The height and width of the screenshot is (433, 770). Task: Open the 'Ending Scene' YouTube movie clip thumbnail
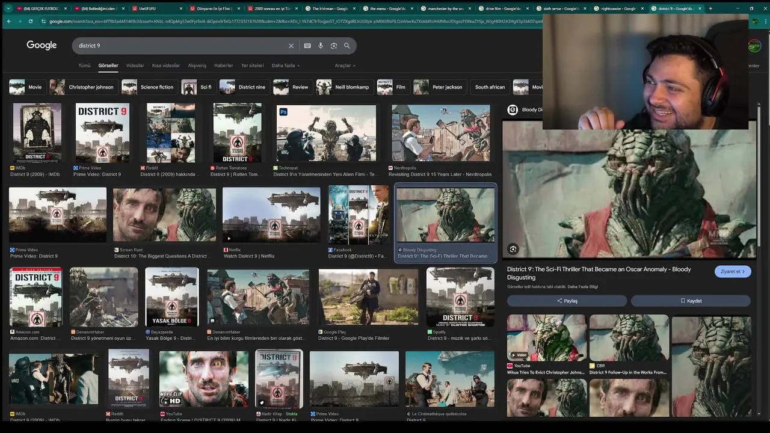pyautogui.click(x=204, y=379)
